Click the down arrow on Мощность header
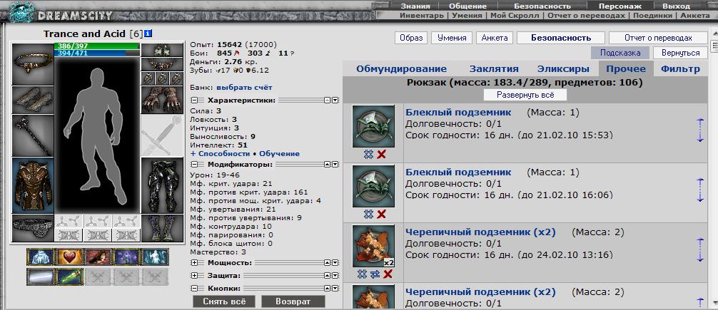 coord(335,263)
